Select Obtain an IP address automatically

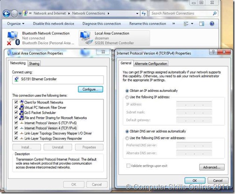tap(127, 91)
